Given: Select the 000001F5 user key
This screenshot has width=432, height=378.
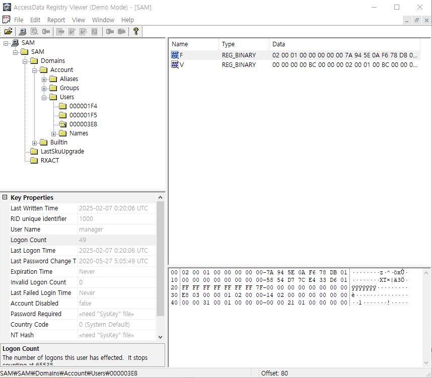Looking at the screenshot, I should click(83, 115).
